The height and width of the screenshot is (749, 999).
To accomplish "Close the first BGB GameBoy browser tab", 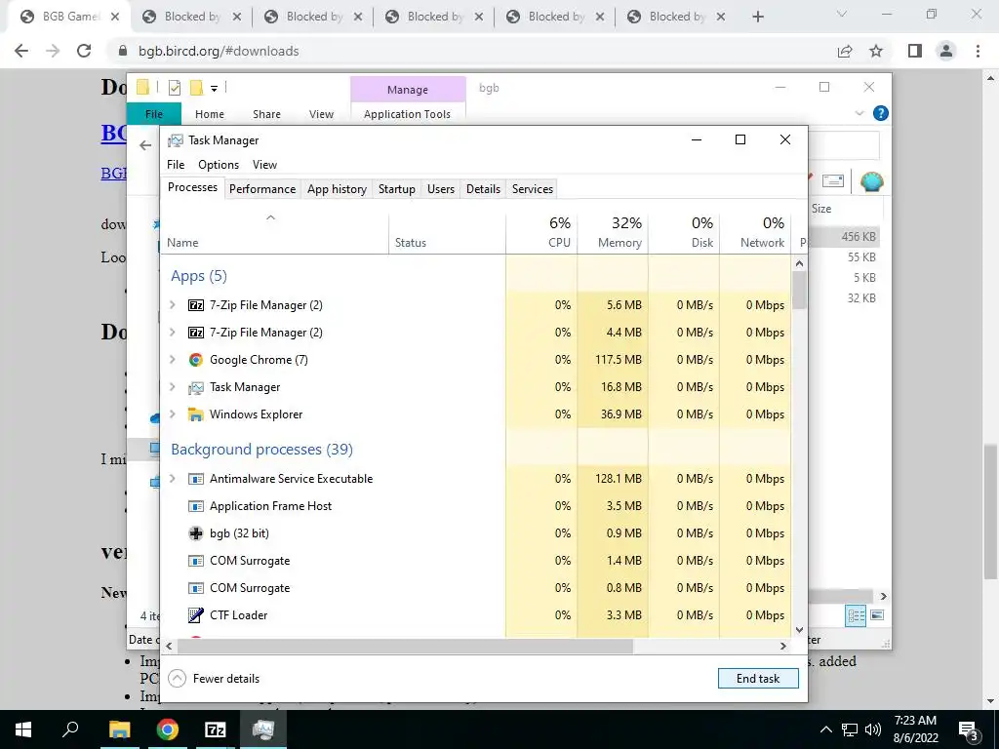I will (115, 18).
